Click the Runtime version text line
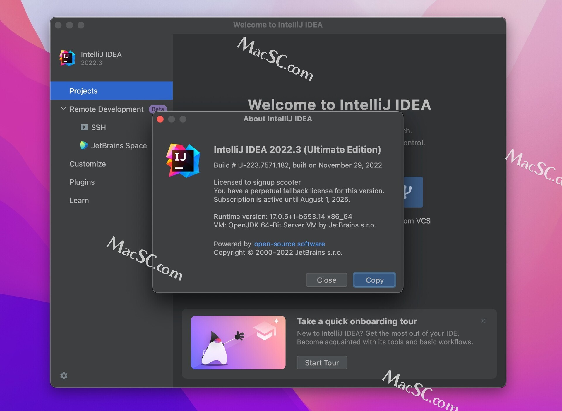The height and width of the screenshot is (411, 562). (x=283, y=216)
